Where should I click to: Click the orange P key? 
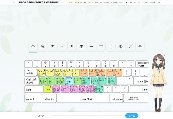118,72
